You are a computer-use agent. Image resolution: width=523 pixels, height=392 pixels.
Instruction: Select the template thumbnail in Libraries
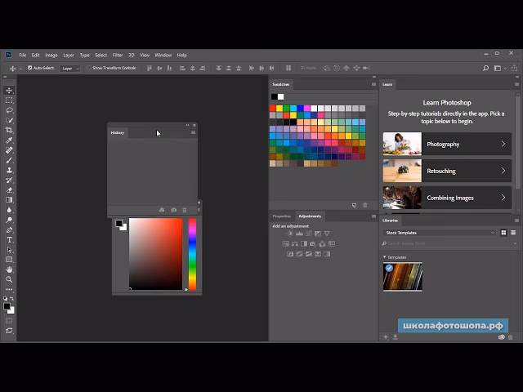coord(403,277)
